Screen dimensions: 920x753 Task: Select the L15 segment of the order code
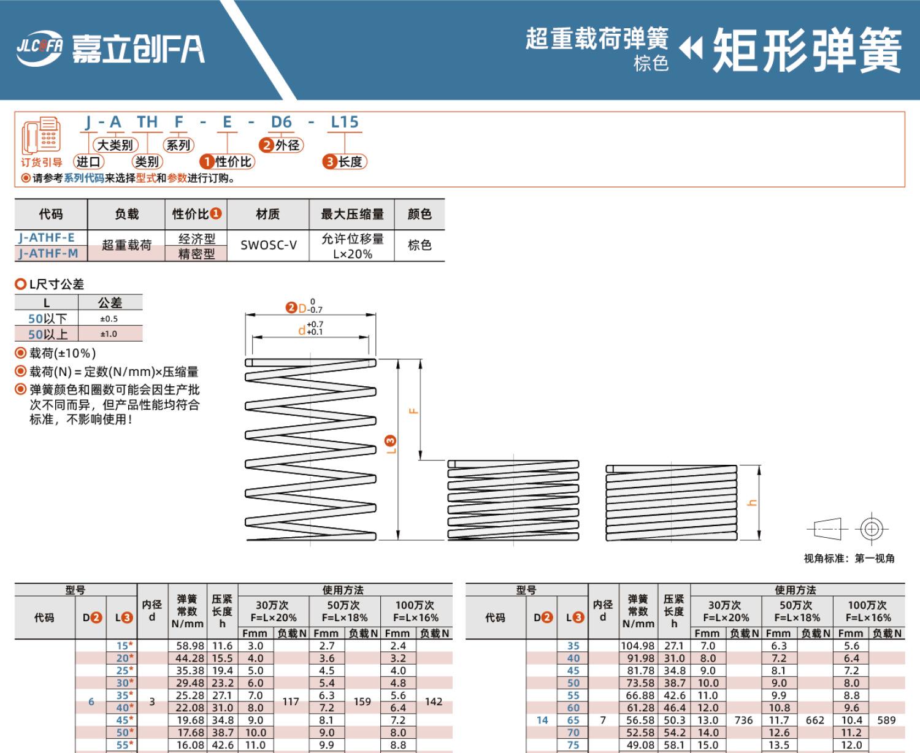pyautogui.click(x=345, y=122)
